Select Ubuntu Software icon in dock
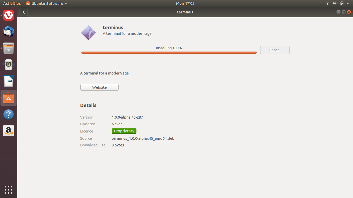This screenshot has width=353, height=198. pos(9,98)
